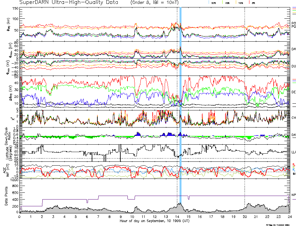Click the hour 6 tick label
296x226 pixels.
tap(87, 217)
